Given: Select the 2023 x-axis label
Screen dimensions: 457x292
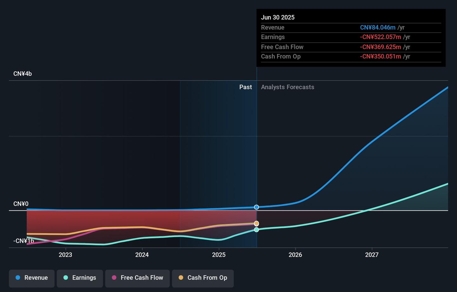Looking at the screenshot, I should point(65,255).
